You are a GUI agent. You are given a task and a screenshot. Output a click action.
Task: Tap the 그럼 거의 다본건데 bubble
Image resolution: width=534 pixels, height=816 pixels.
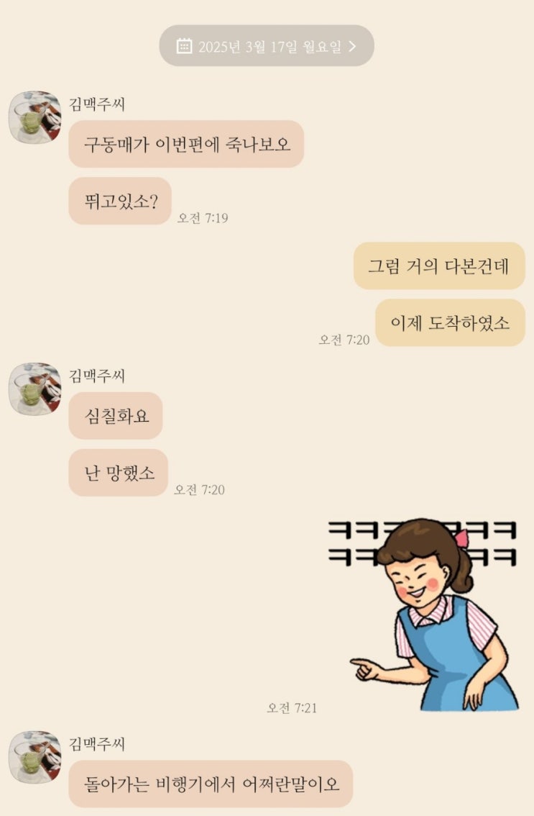coord(439,266)
